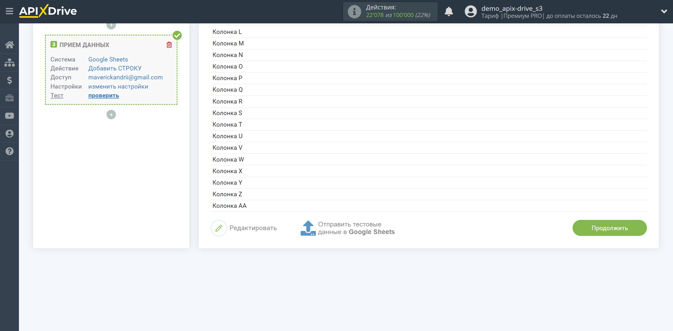
Task: Click the demo_apix-drive_s3 username
Action: click(x=512, y=8)
